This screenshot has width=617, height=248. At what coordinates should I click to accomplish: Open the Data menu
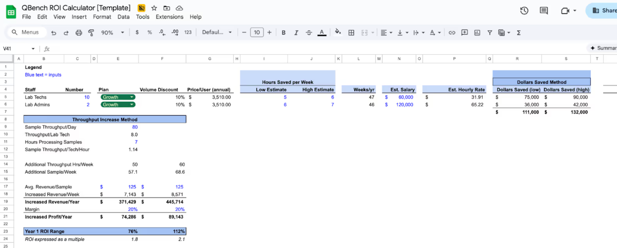coord(123,17)
